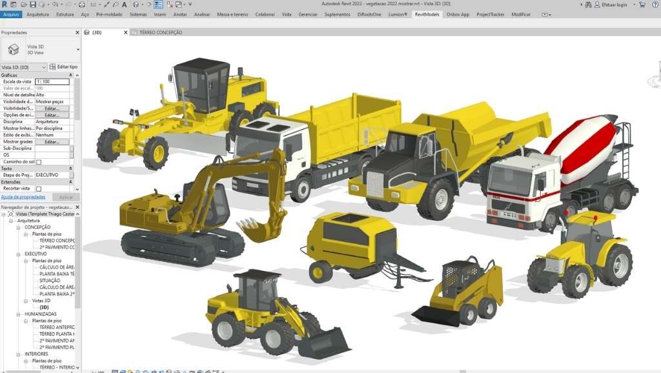661x373 pixels.
Task: Select the Text tool 'A' icon
Action: 124,5
